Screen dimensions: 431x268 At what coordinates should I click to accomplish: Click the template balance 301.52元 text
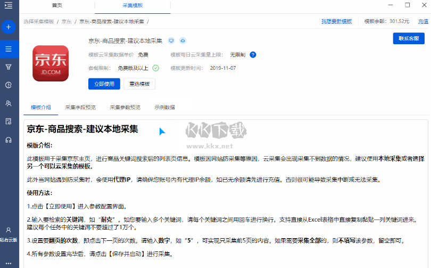point(399,21)
